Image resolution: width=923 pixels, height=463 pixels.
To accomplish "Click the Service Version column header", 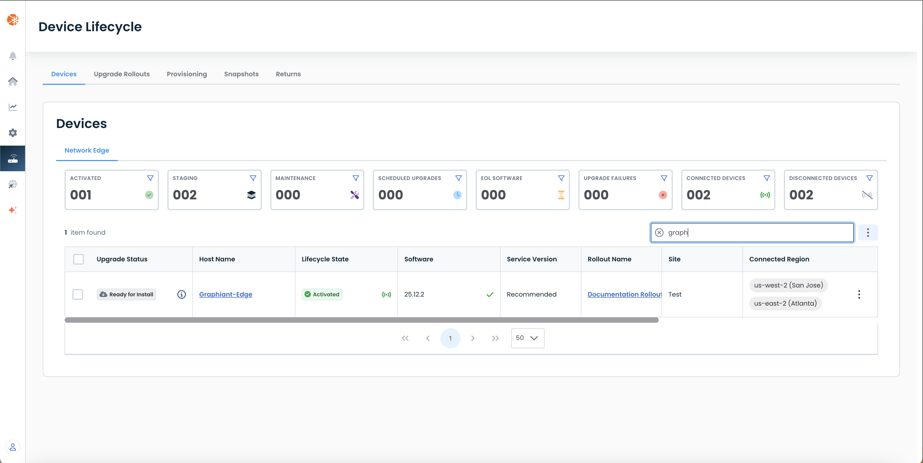I will pyautogui.click(x=532, y=259).
